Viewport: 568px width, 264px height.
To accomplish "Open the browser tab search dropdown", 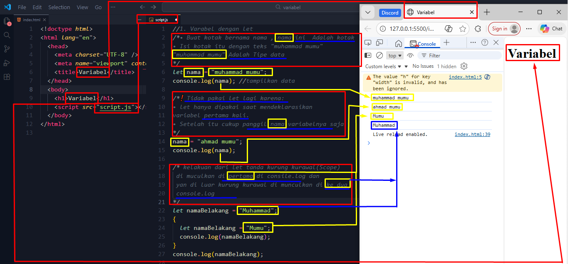I will tap(367, 12).
